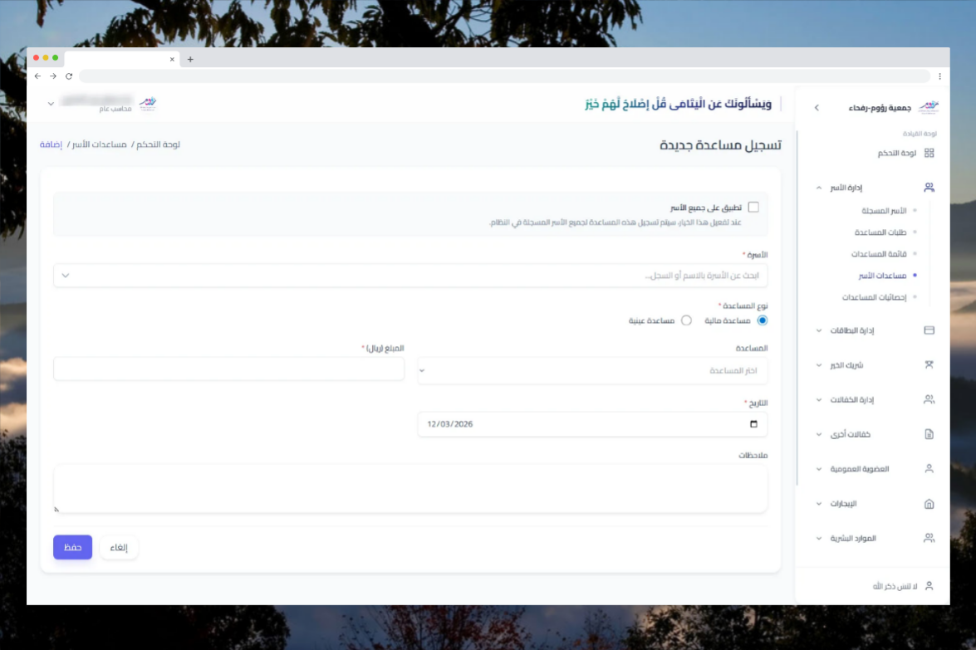The height and width of the screenshot is (650, 976).
Task: Click the جمعية رؤوم-رفحاء association name
Action: (x=880, y=108)
